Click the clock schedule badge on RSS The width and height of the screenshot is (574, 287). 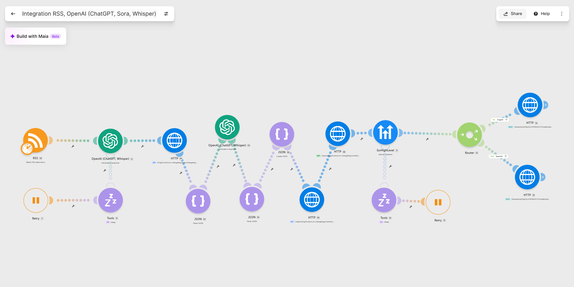[27, 148]
